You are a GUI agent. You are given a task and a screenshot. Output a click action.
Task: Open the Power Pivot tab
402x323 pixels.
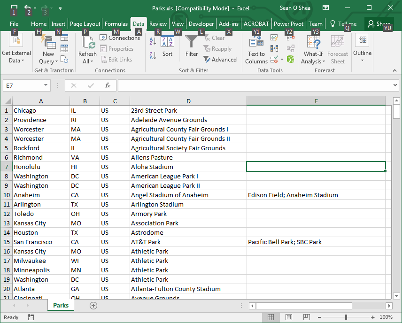tap(288, 24)
